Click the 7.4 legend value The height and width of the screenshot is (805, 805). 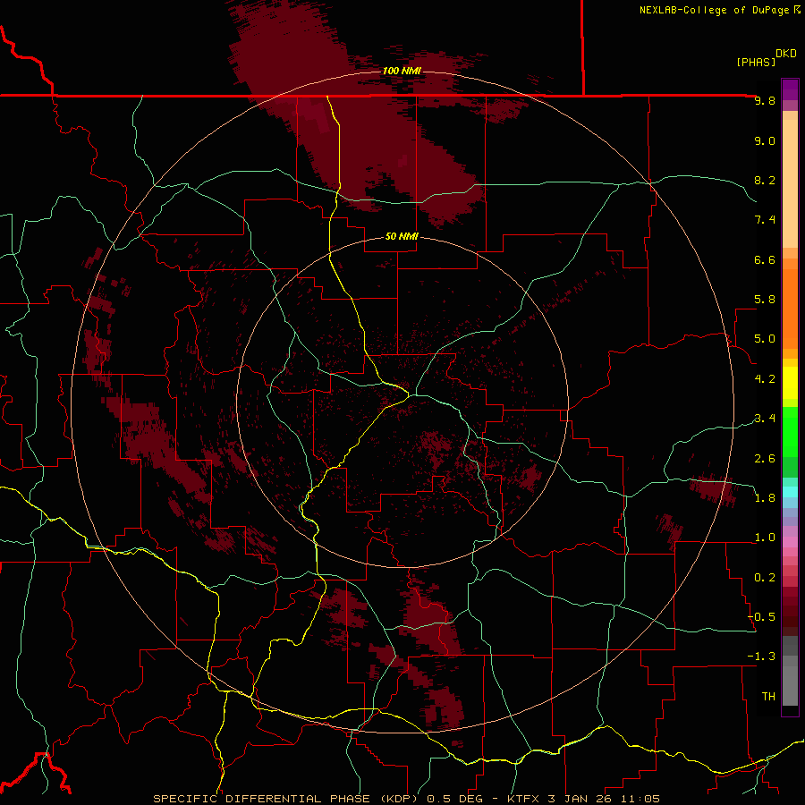coord(765,220)
